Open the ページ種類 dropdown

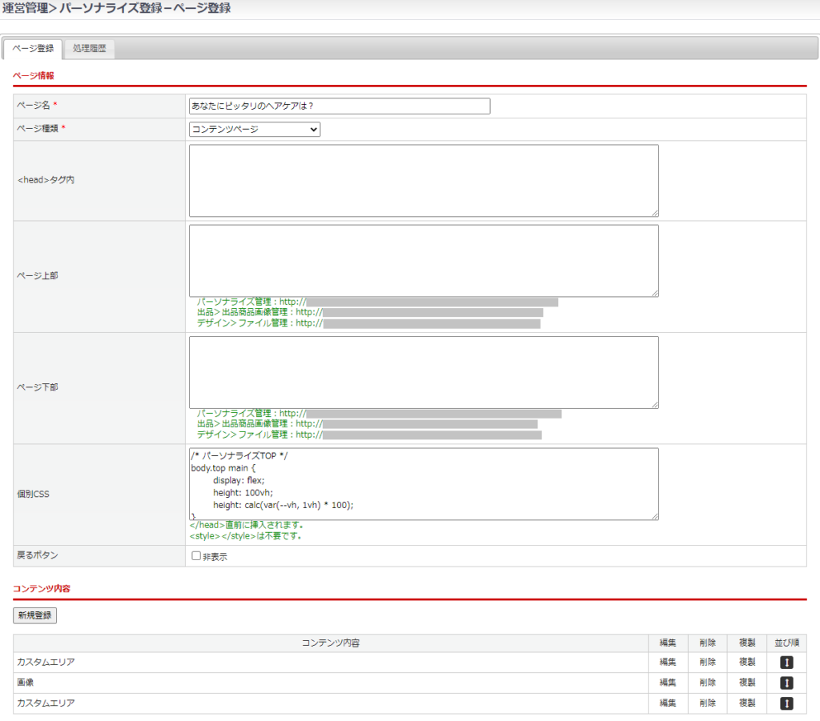255,130
